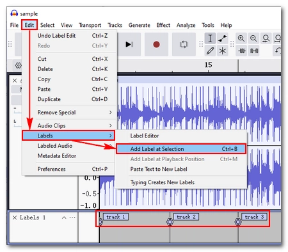Click the Labels 1 track name
Screen dimensions: 288x252
tap(33, 217)
